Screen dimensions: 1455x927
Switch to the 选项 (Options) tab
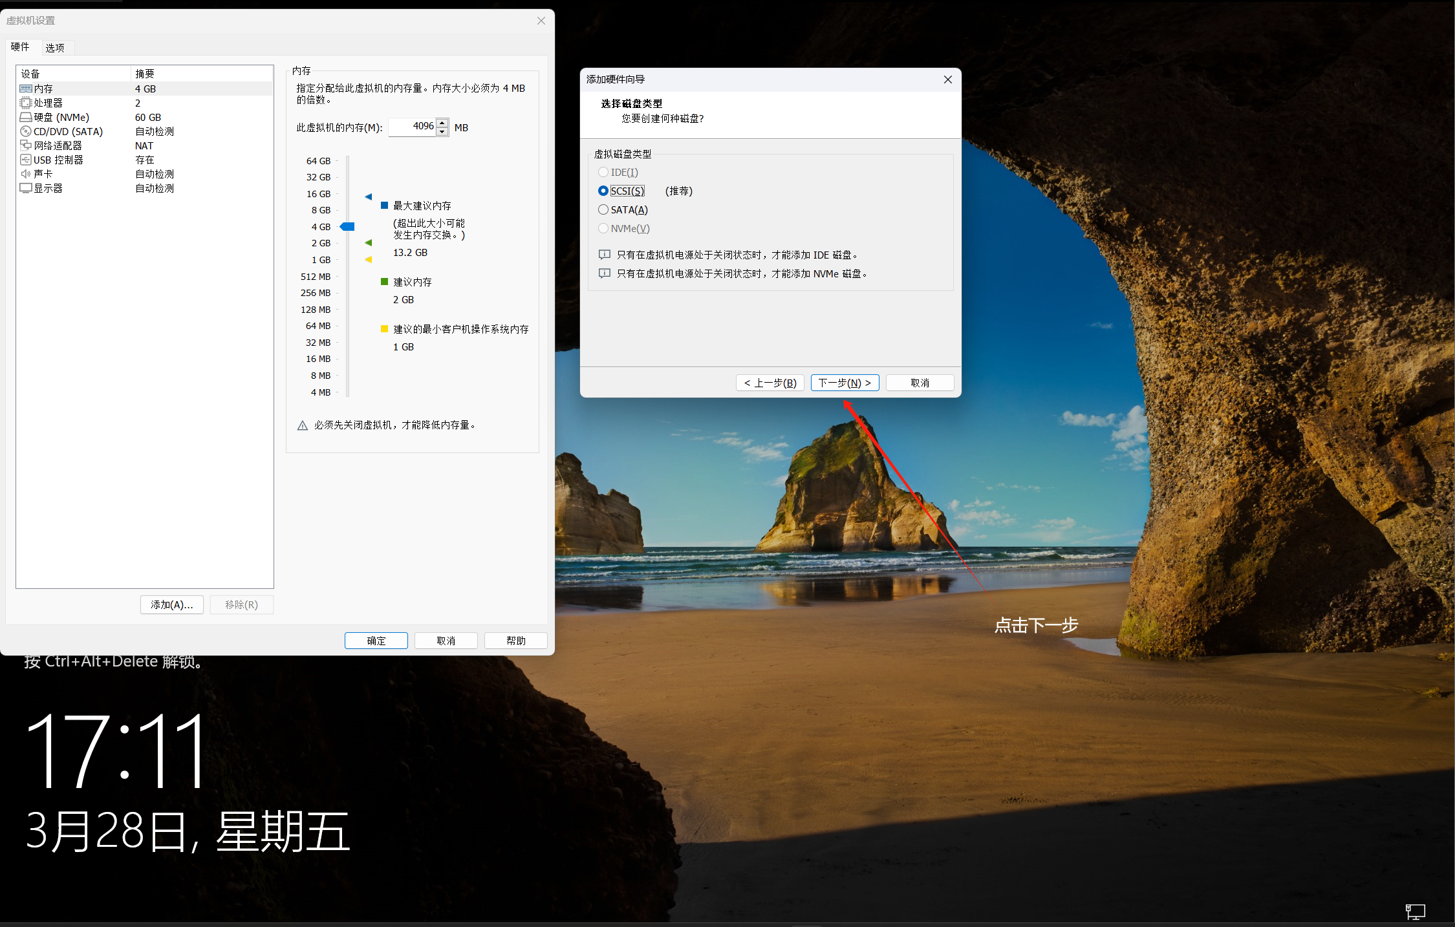pos(55,47)
